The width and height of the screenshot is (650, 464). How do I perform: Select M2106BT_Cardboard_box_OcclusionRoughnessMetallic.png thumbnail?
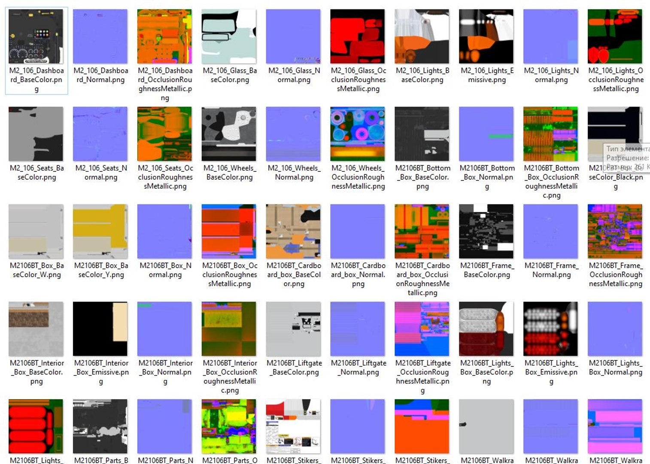[422, 232]
